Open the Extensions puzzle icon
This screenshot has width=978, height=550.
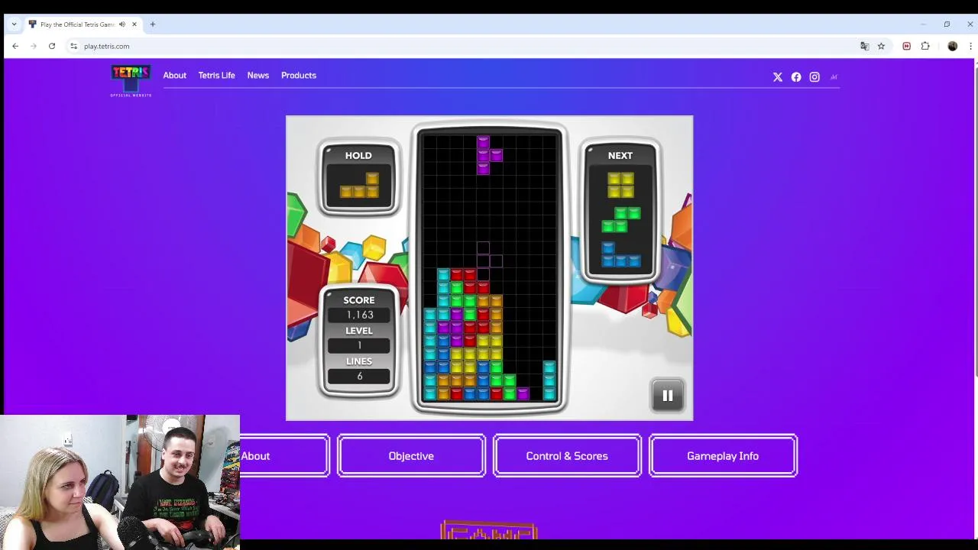925,46
